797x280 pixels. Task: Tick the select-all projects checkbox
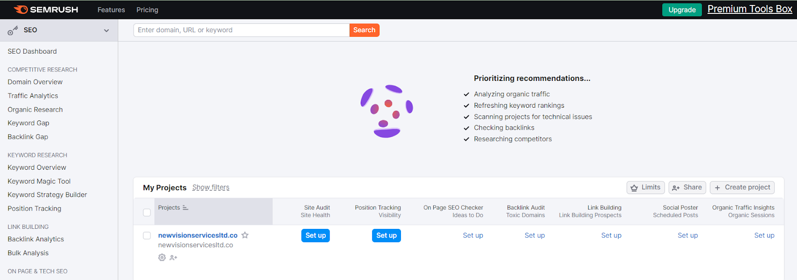click(146, 212)
